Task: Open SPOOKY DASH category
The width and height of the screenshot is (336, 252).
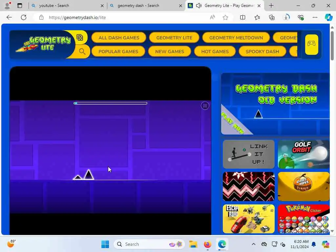Action: (x=262, y=52)
